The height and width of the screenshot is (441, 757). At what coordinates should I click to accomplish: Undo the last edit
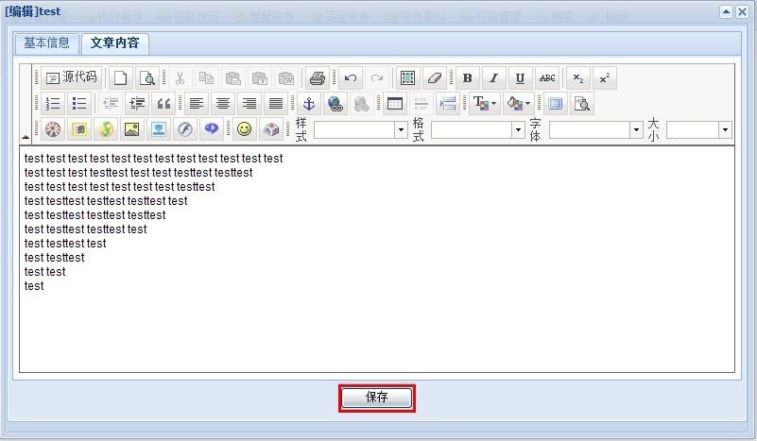coord(350,78)
